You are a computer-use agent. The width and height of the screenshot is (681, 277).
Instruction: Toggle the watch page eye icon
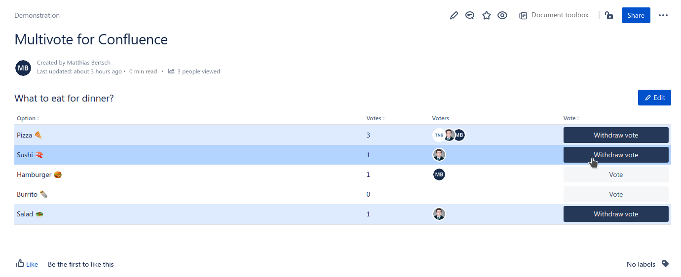(x=502, y=15)
